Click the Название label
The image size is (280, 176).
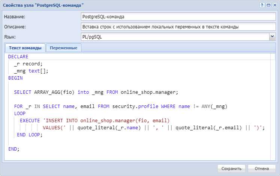pyautogui.click(x=15, y=17)
